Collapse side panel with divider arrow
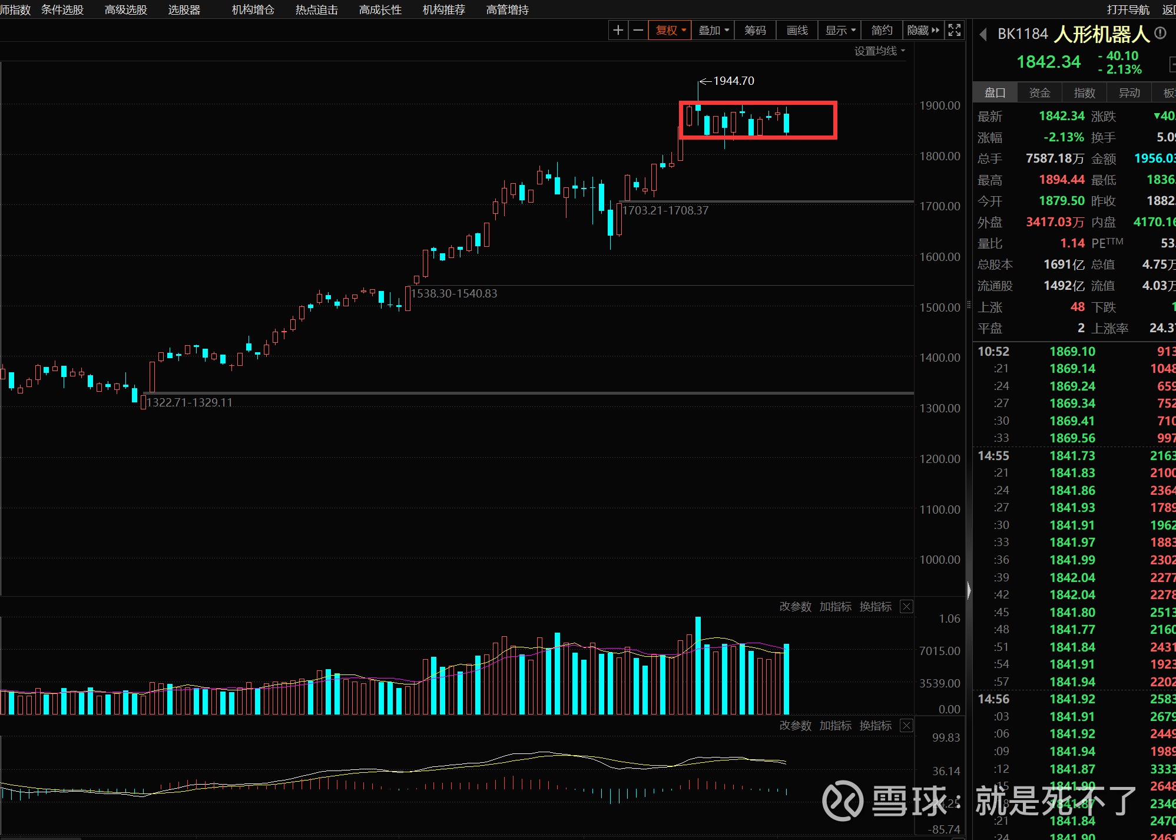Viewport: 1176px width, 840px height. (x=969, y=590)
